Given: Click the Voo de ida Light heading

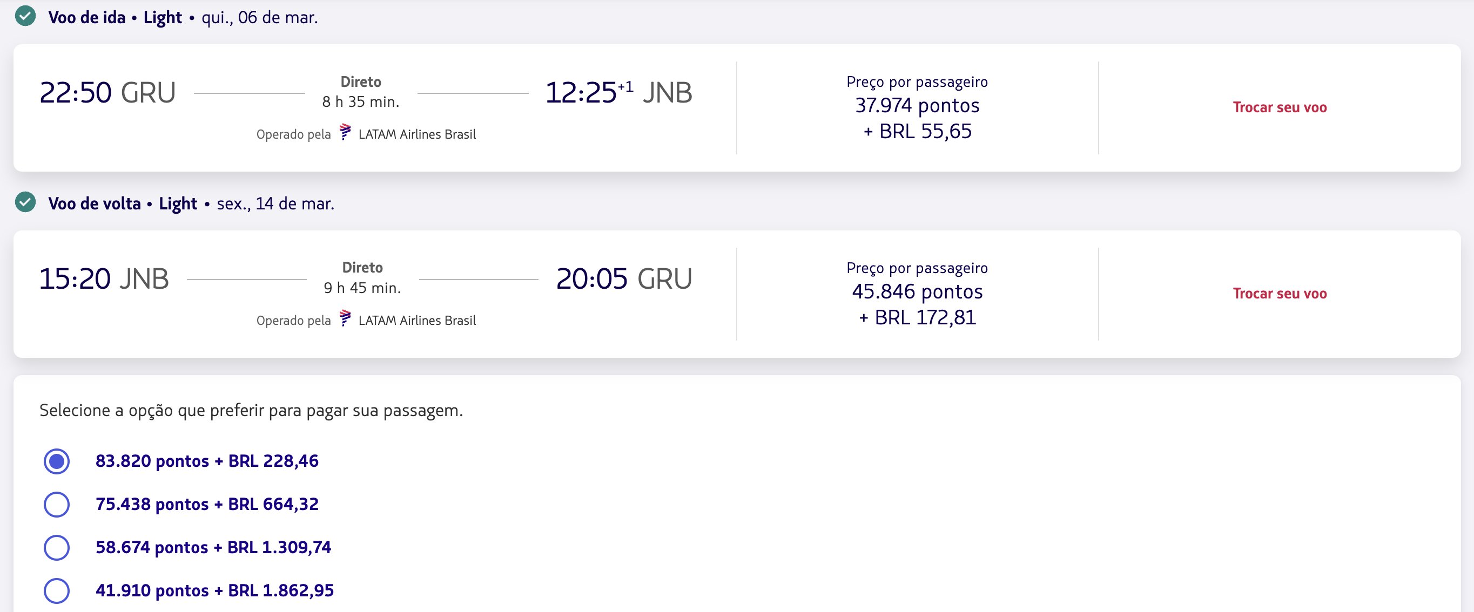Looking at the screenshot, I should 115,18.
